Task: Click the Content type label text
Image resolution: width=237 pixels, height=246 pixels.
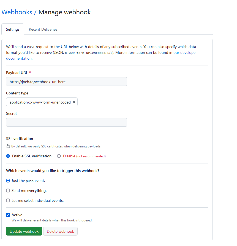Action: [17, 93]
